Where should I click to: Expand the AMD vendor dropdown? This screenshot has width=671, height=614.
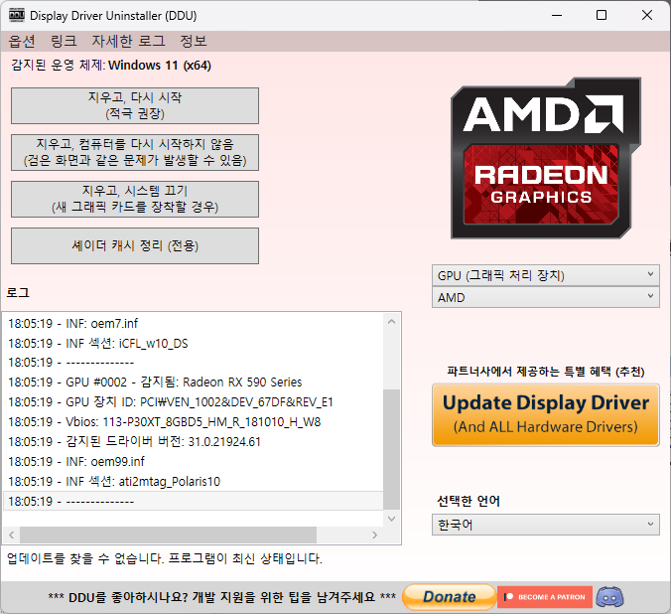click(x=546, y=297)
